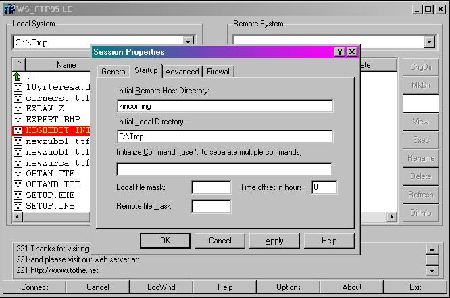
Task: Click the Apply button in Session Properties
Action: point(274,241)
